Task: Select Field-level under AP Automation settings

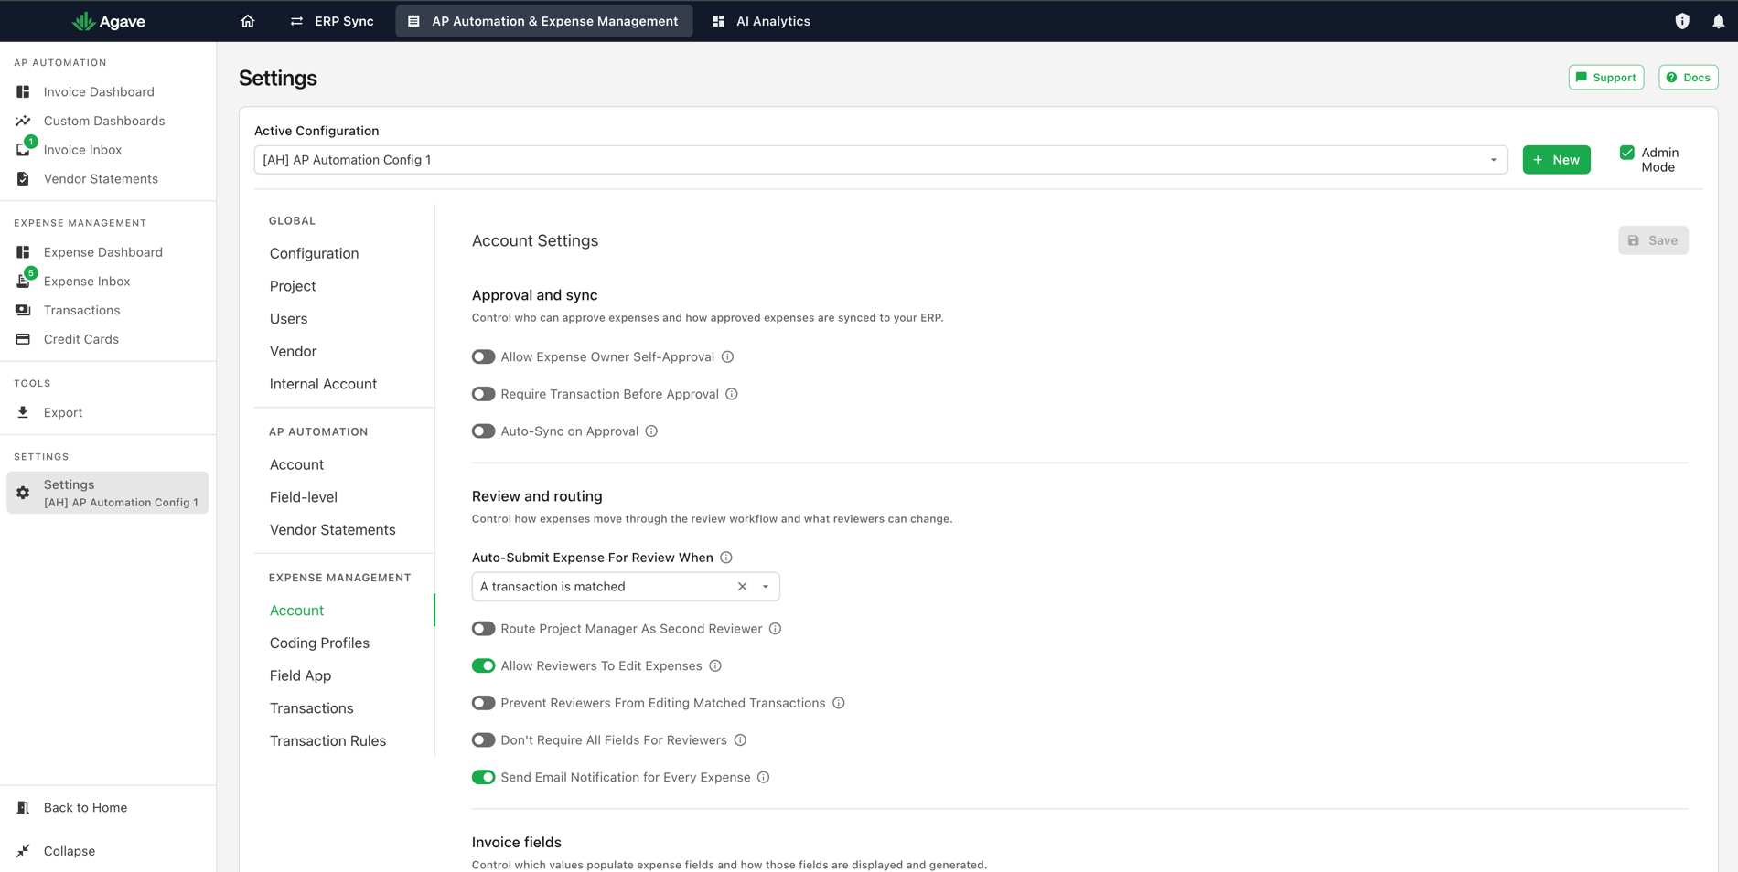Action: pos(303,497)
